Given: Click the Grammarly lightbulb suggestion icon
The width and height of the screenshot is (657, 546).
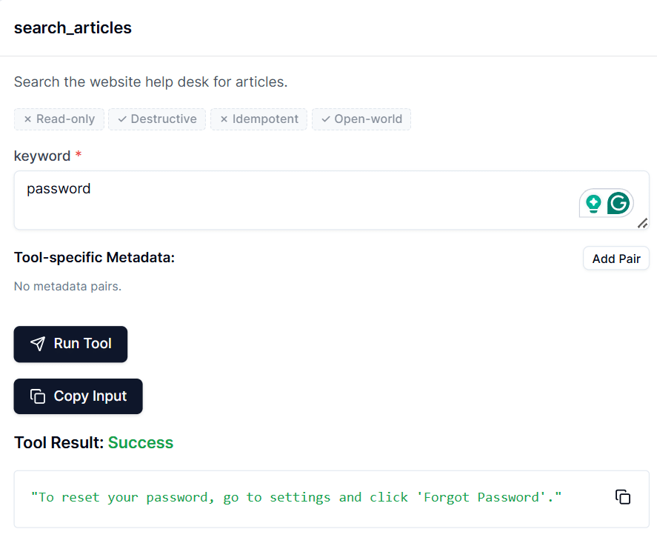Looking at the screenshot, I should 593,203.
